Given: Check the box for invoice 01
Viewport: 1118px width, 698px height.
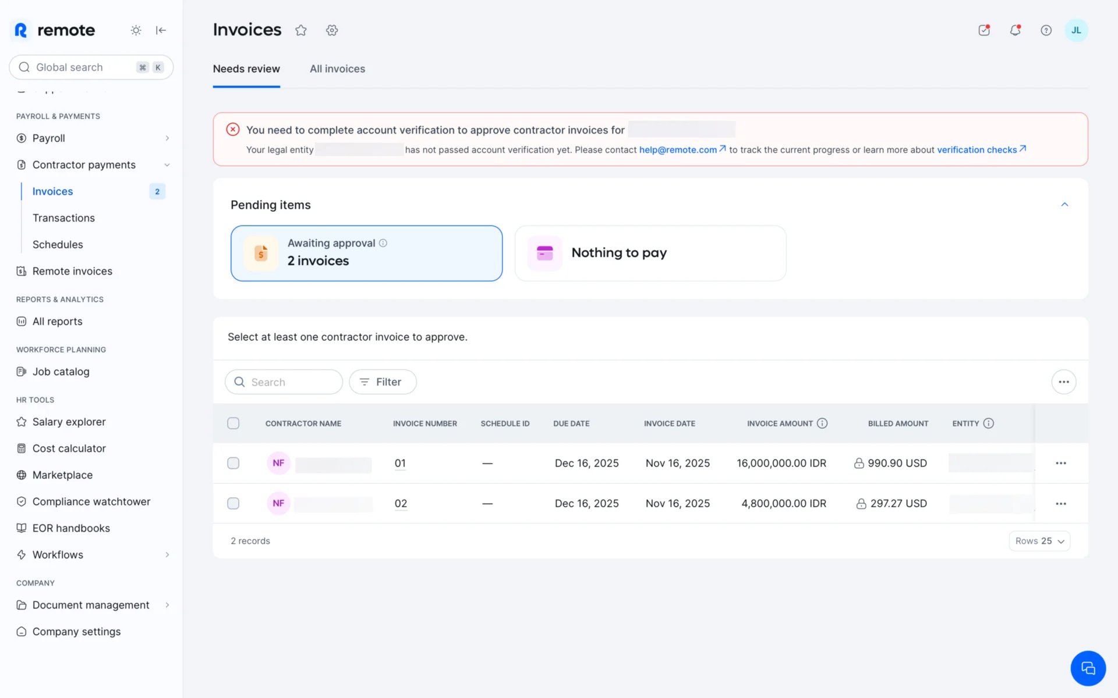Looking at the screenshot, I should (x=233, y=463).
